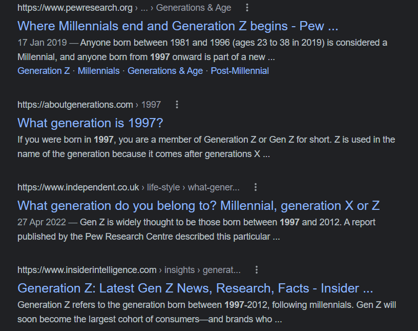
Task: Click the 'Millennials' sitelink
Action: (98, 71)
